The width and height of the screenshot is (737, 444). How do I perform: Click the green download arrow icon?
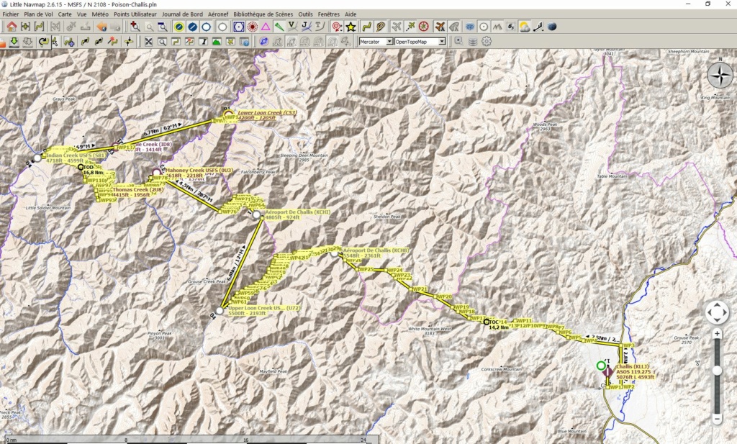14,42
